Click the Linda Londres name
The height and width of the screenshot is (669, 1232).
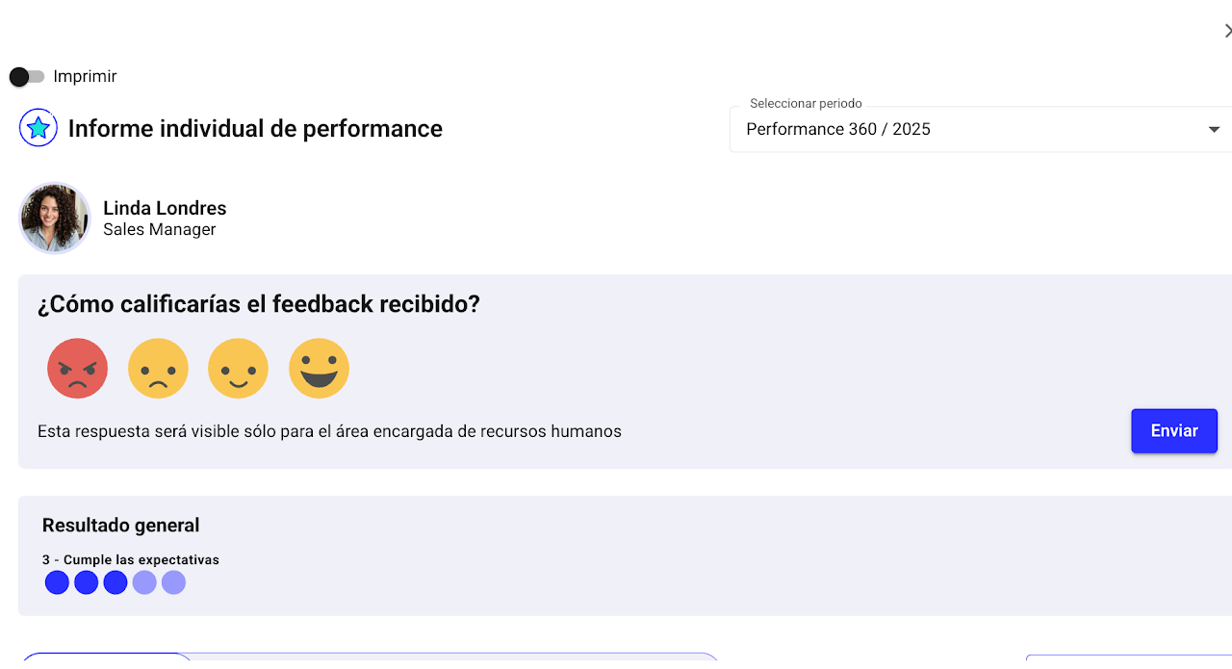(165, 208)
